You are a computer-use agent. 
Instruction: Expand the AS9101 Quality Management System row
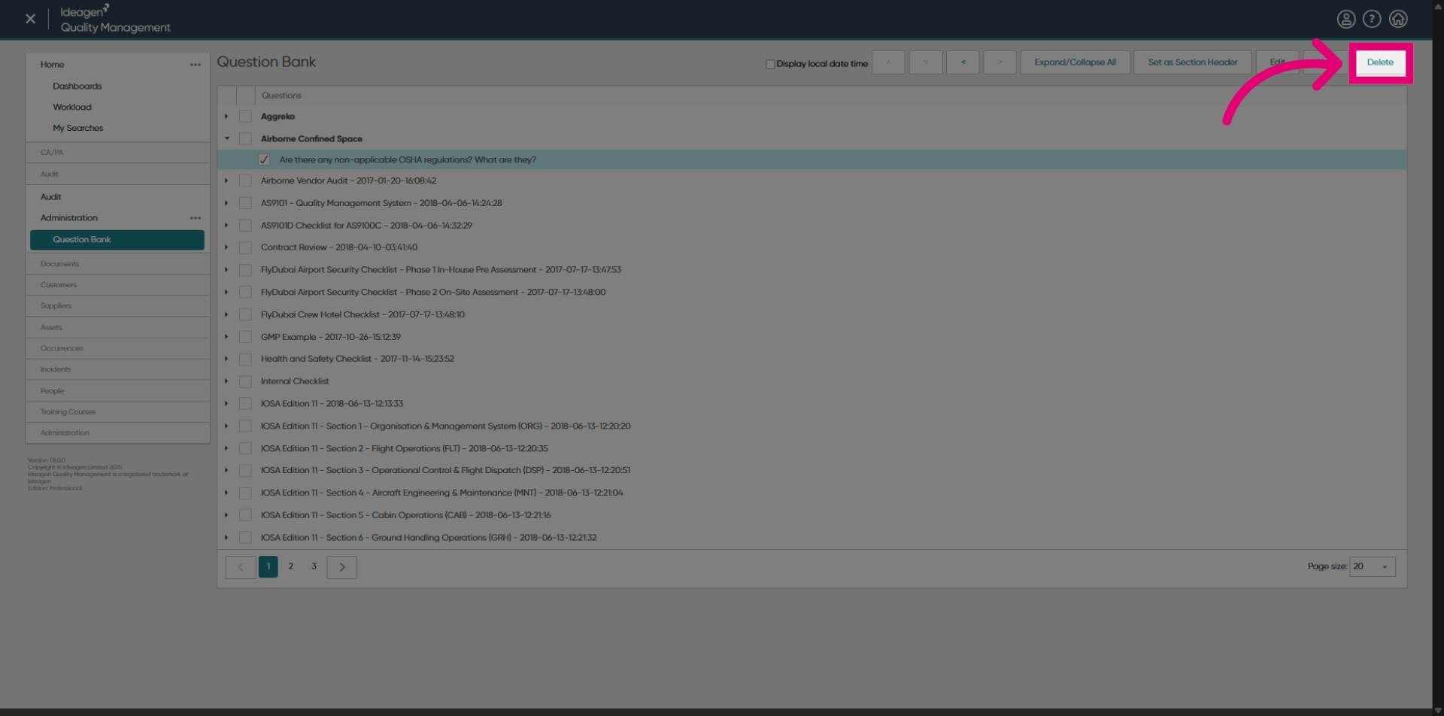(226, 203)
